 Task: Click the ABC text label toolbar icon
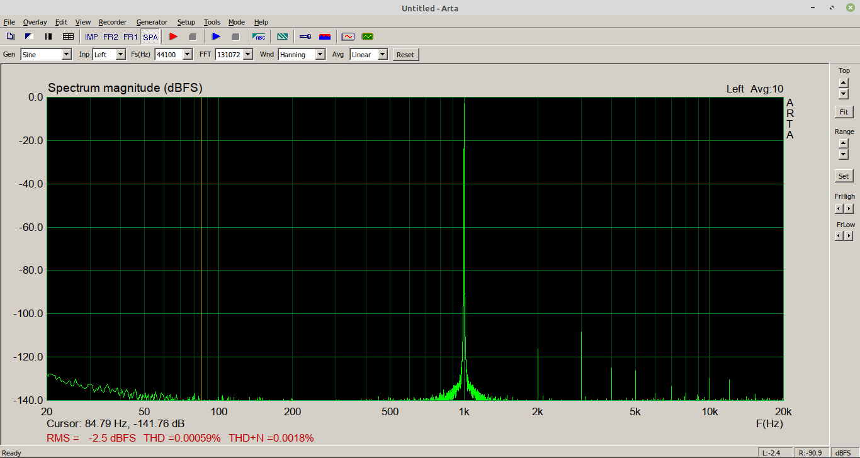[259, 36]
